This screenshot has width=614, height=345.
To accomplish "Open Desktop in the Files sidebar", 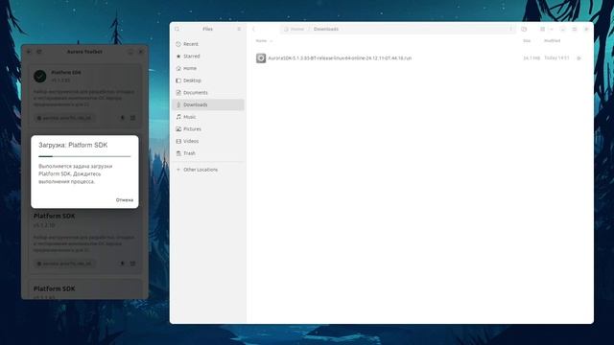I will pyautogui.click(x=208, y=80).
